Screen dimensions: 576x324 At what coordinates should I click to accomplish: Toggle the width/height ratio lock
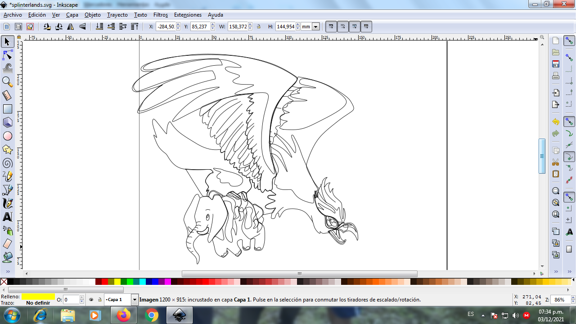tap(259, 27)
